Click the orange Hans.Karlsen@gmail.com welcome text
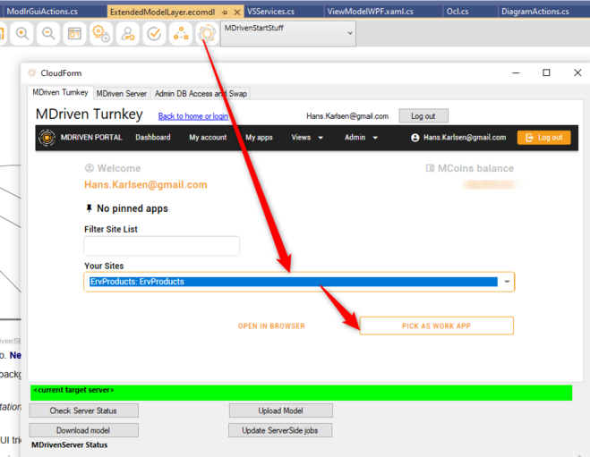The height and width of the screenshot is (457, 590). point(146,184)
